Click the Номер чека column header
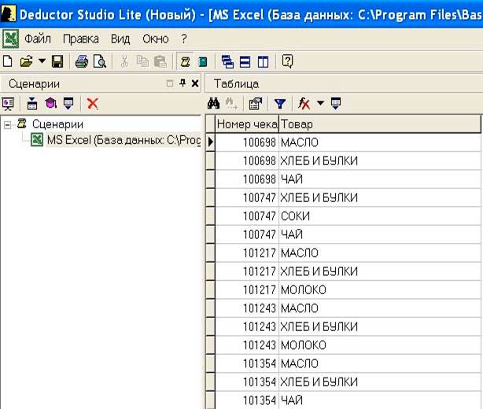Screen dimensions: 483x409 point(247,124)
